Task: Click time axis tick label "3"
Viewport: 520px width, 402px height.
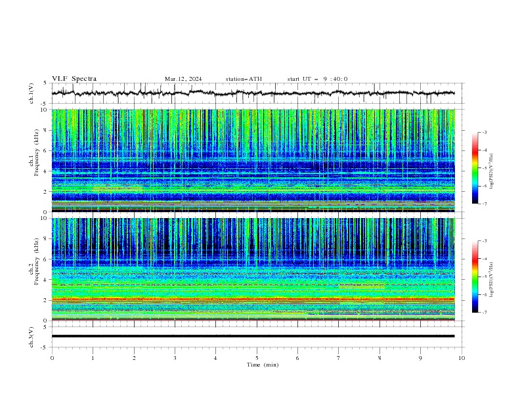Action: pos(175,358)
